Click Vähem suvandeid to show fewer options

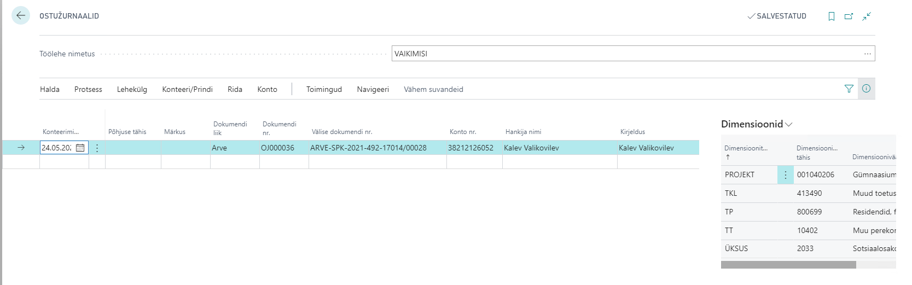433,89
